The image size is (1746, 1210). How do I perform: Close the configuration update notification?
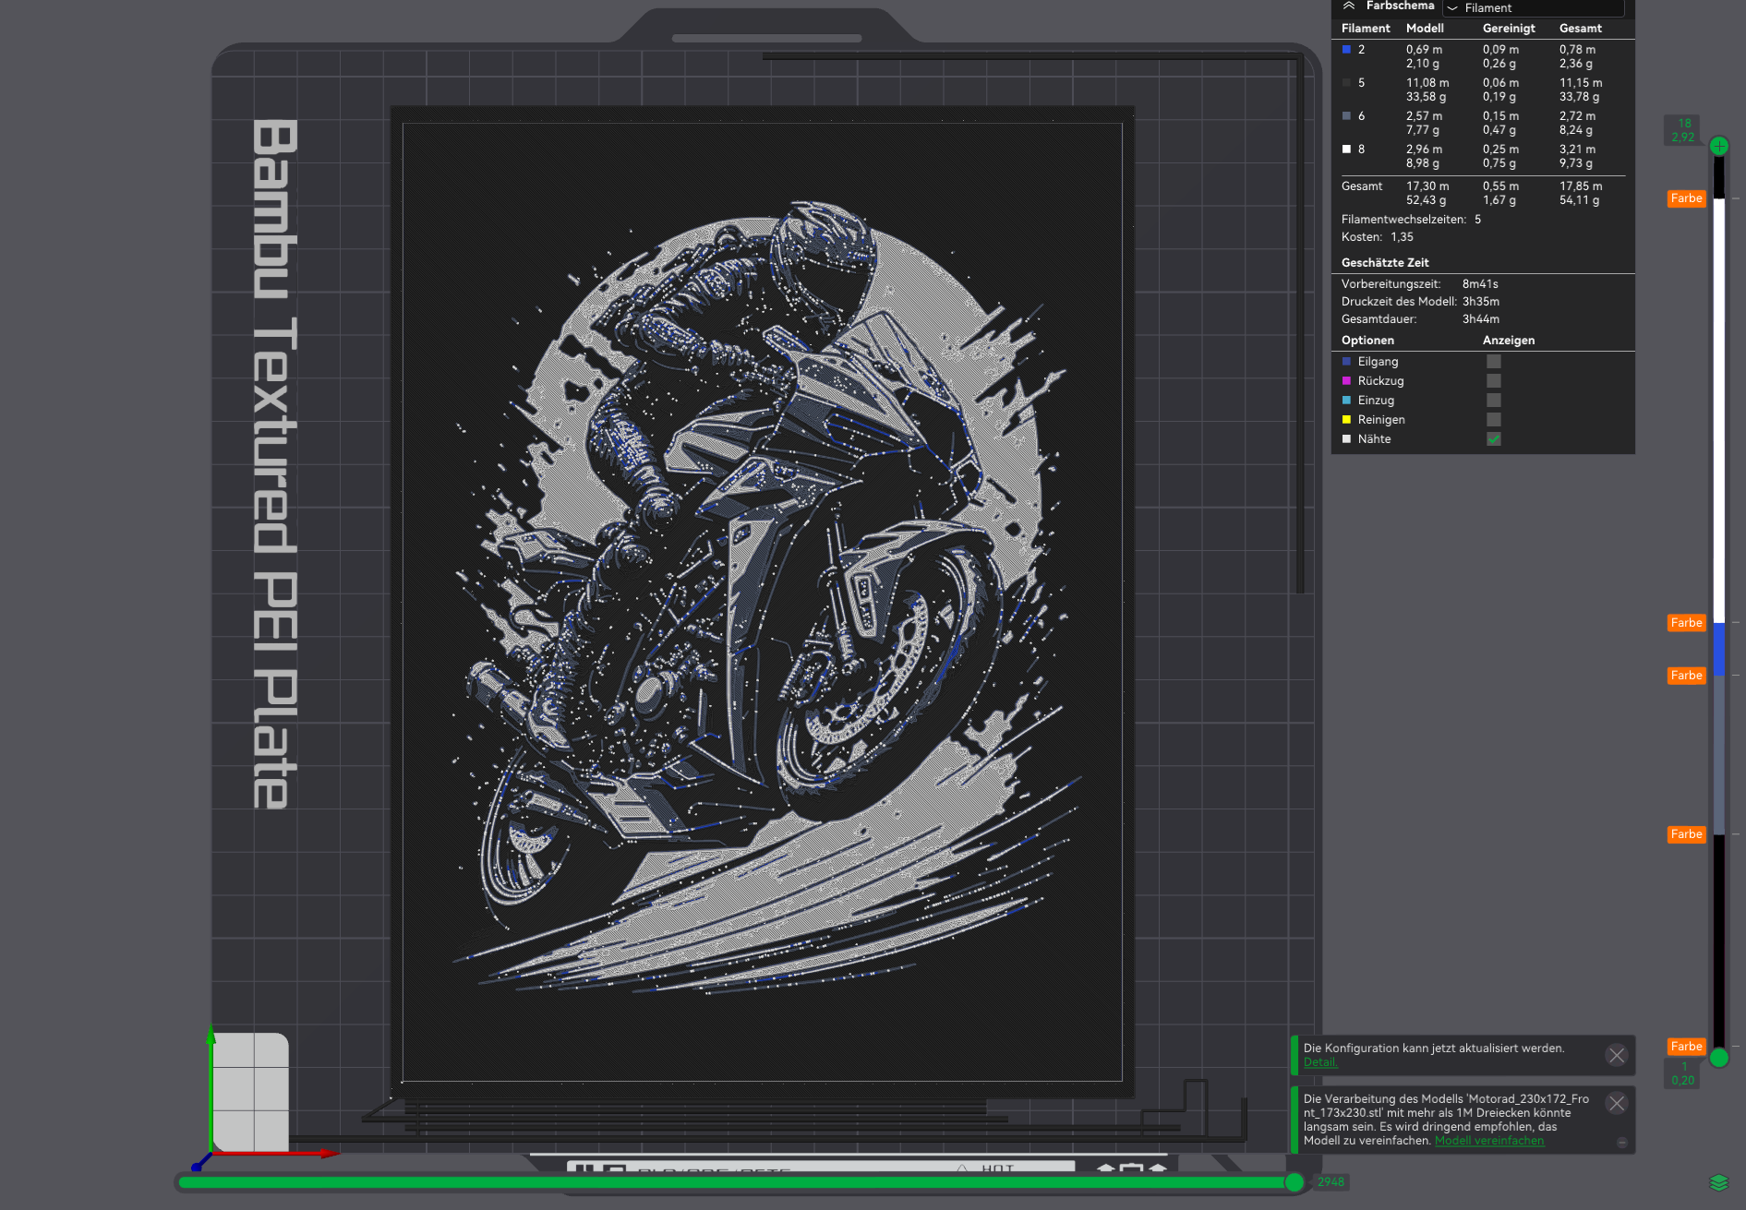pyautogui.click(x=1616, y=1056)
